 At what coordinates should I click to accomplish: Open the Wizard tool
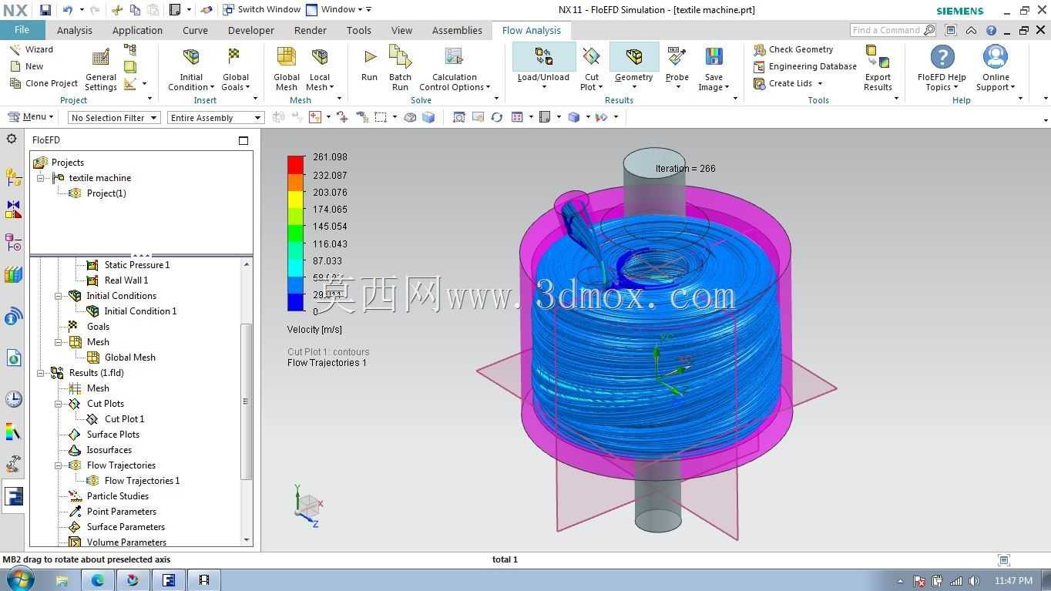coord(31,49)
